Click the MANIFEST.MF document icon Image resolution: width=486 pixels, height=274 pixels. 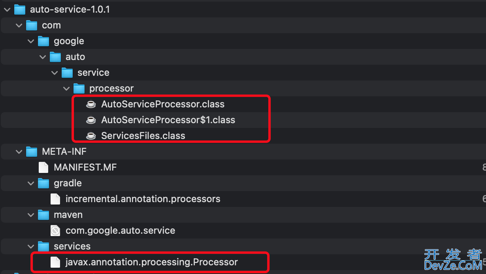(x=43, y=167)
